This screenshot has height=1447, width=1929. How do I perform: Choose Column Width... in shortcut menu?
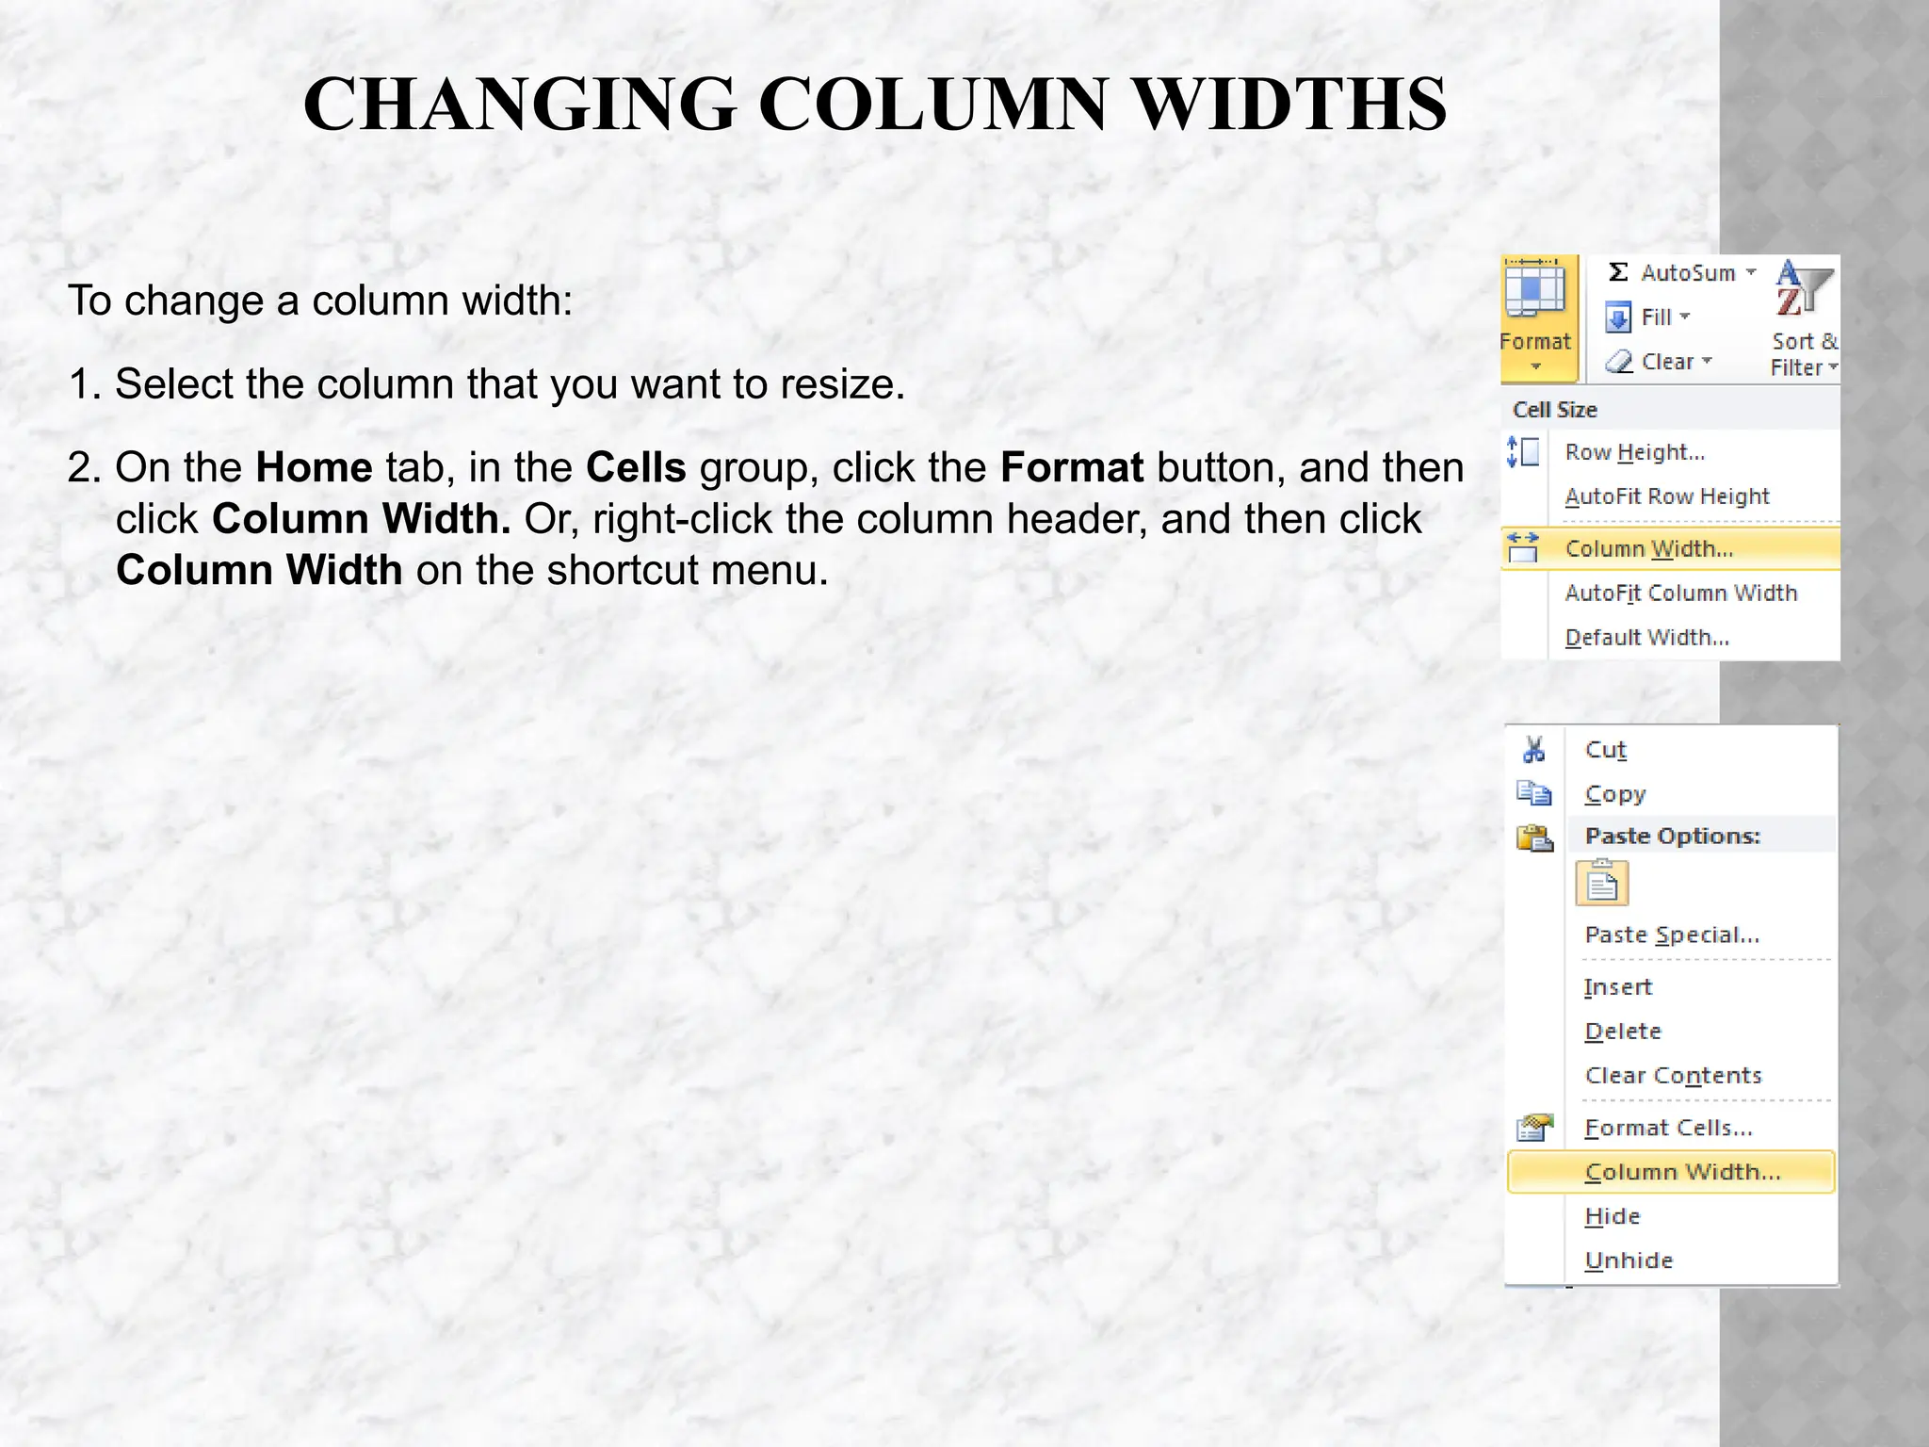point(1671,1172)
